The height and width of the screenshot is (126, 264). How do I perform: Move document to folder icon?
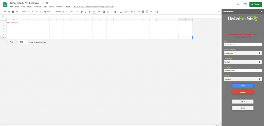point(47,3)
